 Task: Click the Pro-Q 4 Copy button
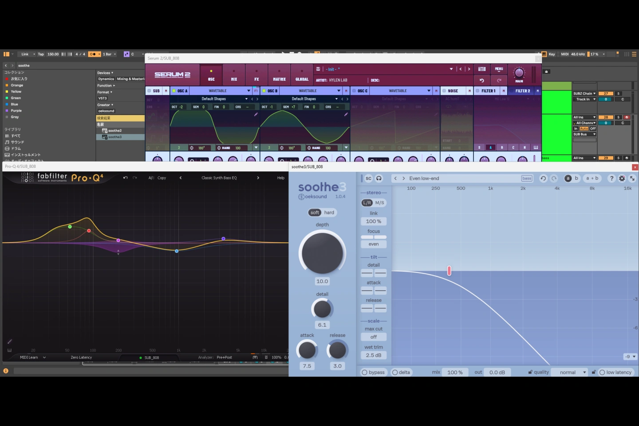pos(162,178)
